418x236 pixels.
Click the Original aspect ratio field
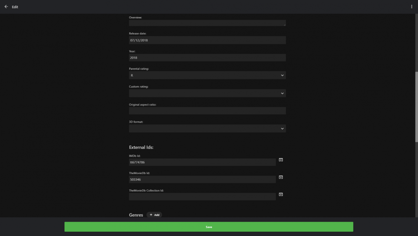tap(207, 111)
